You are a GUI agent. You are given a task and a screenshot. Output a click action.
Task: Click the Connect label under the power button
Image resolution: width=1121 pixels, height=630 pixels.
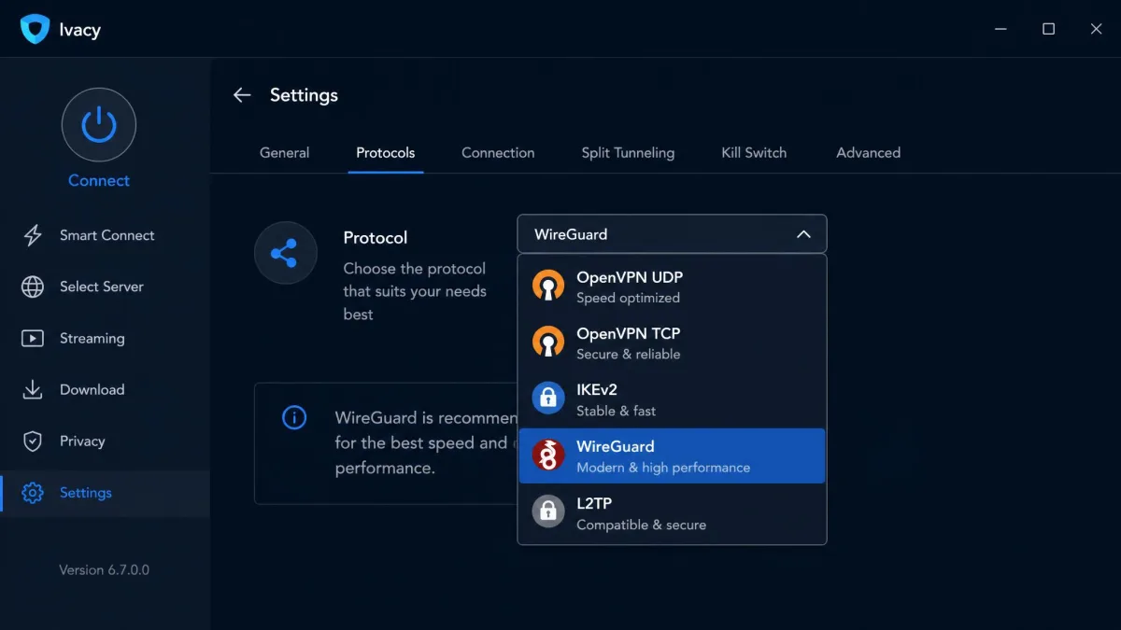[x=99, y=180]
